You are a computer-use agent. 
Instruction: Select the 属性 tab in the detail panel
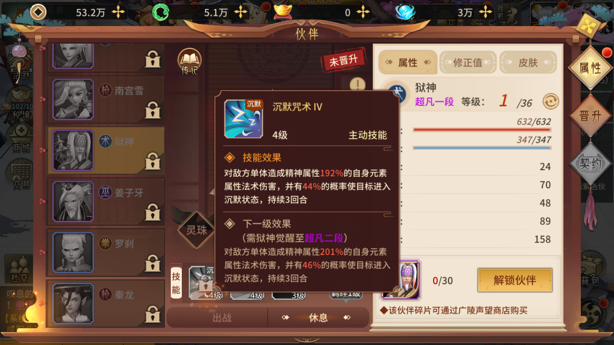coord(408,62)
